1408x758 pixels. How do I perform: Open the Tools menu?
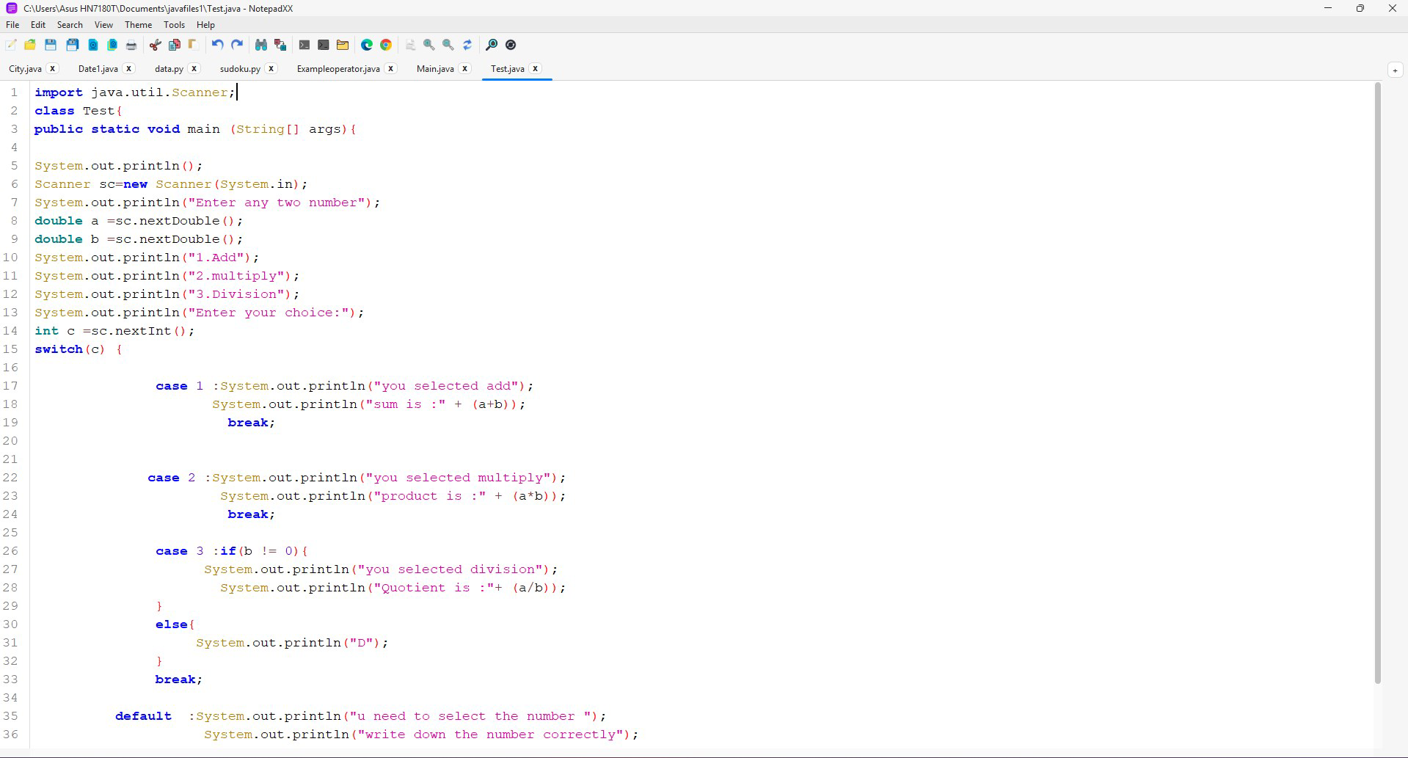pyautogui.click(x=174, y=24)
